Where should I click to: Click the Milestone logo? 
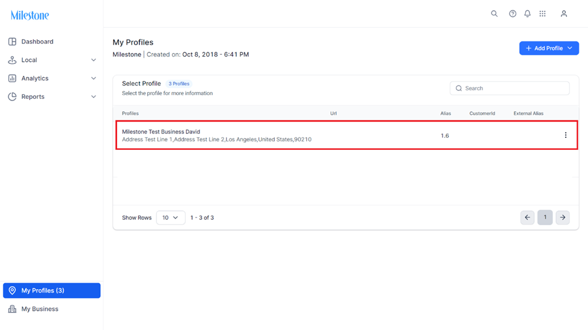point(30,15)
